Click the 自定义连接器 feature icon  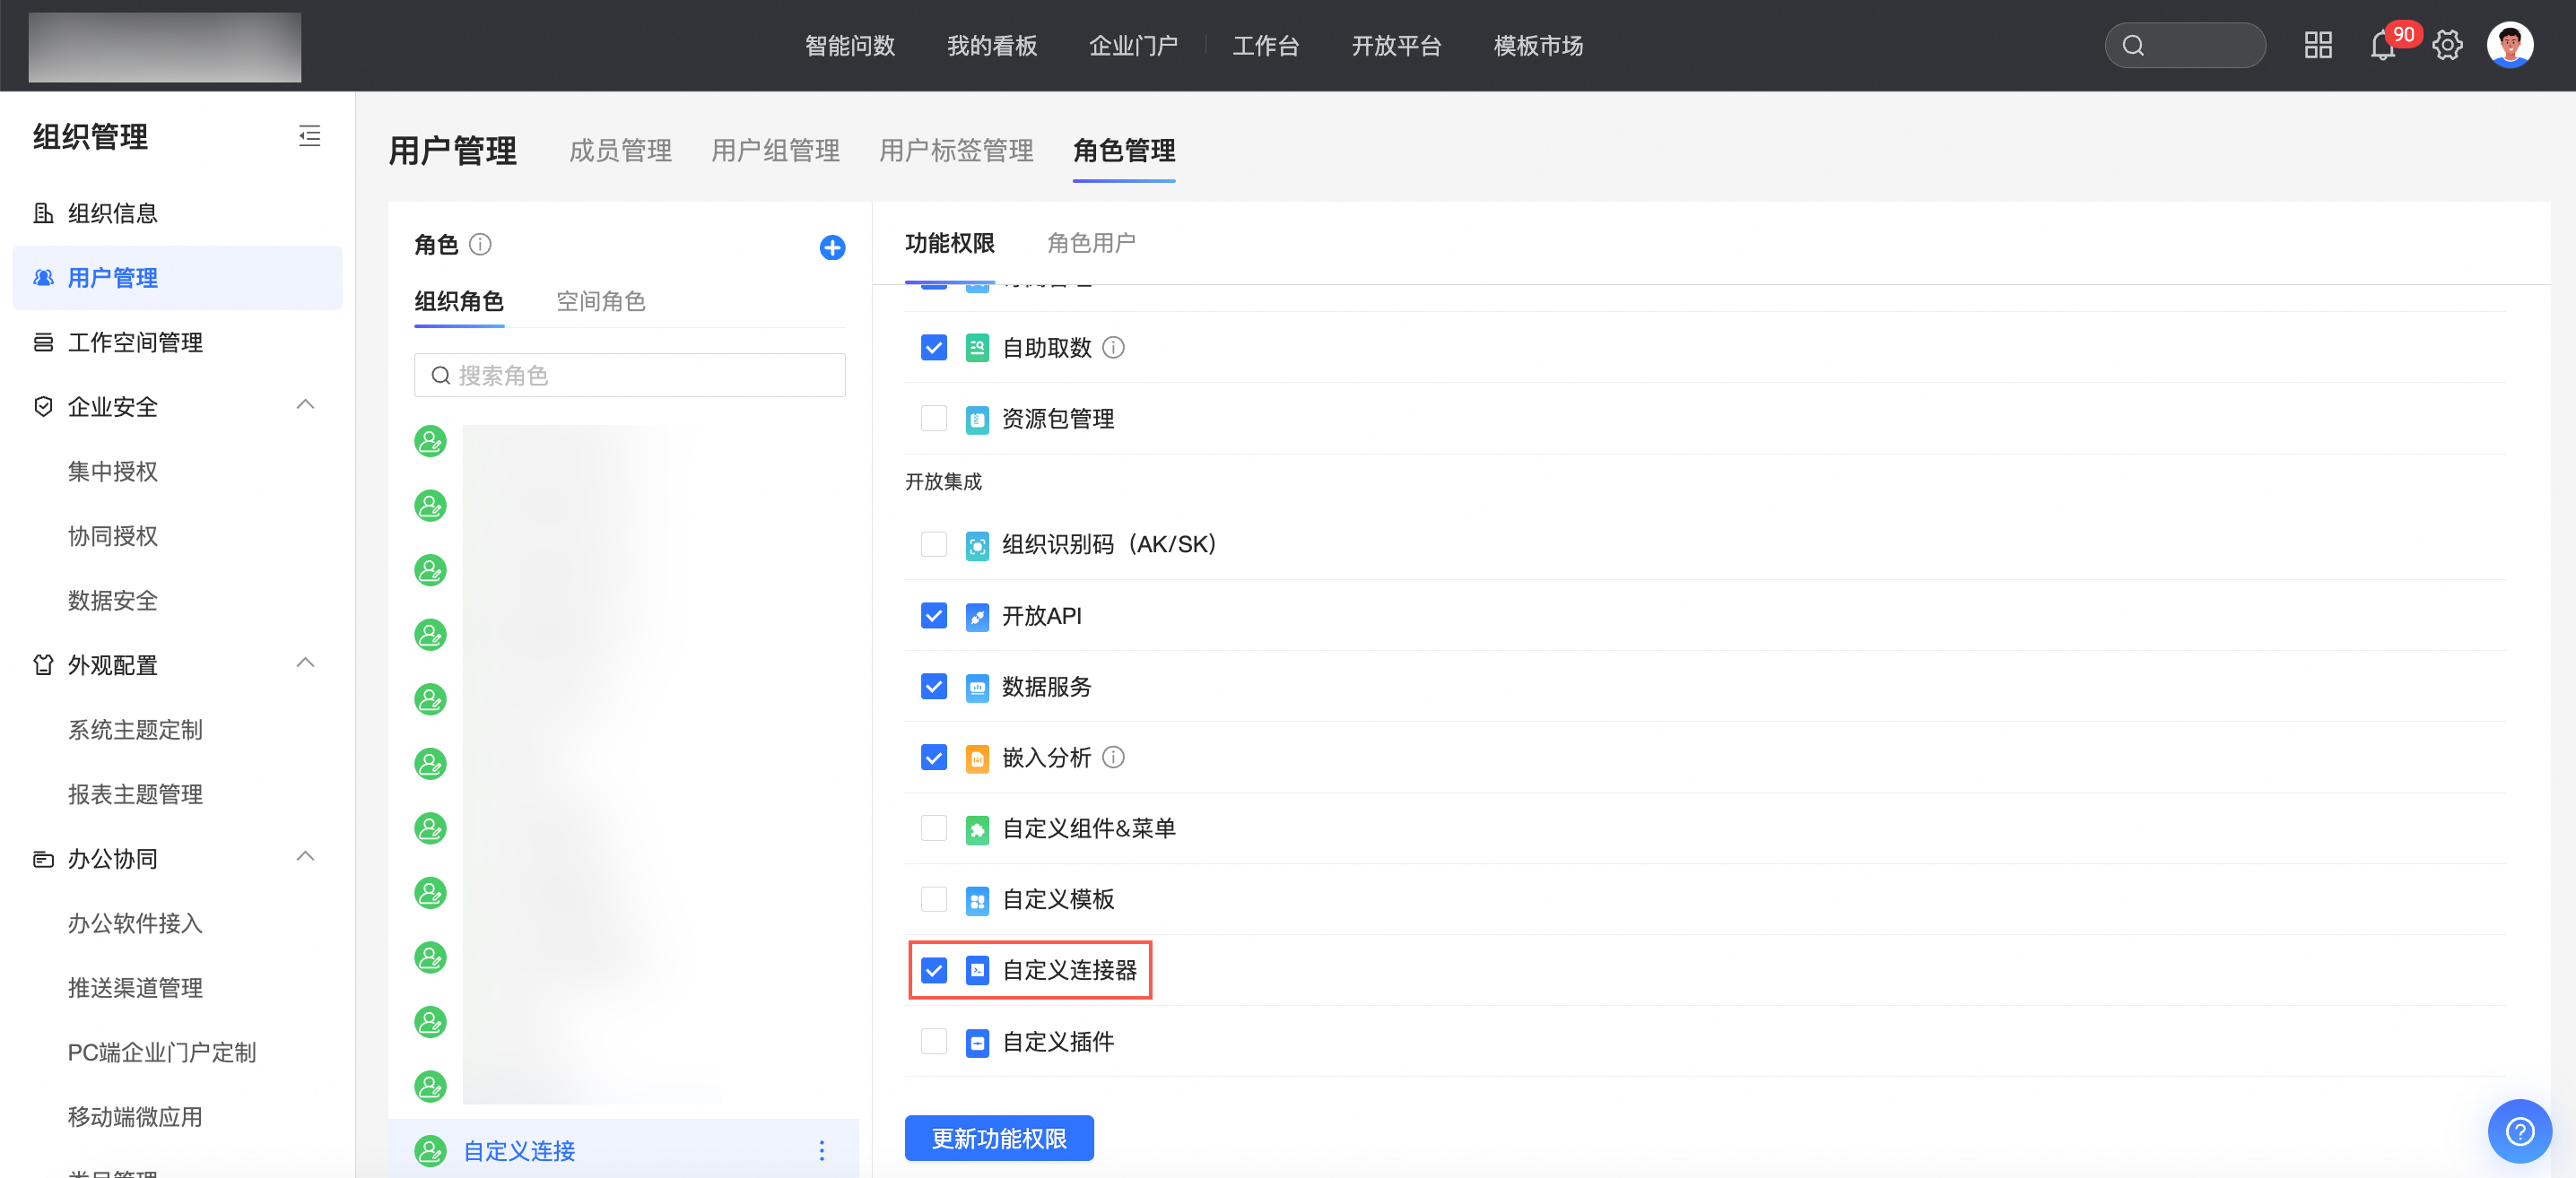[977, 970]
